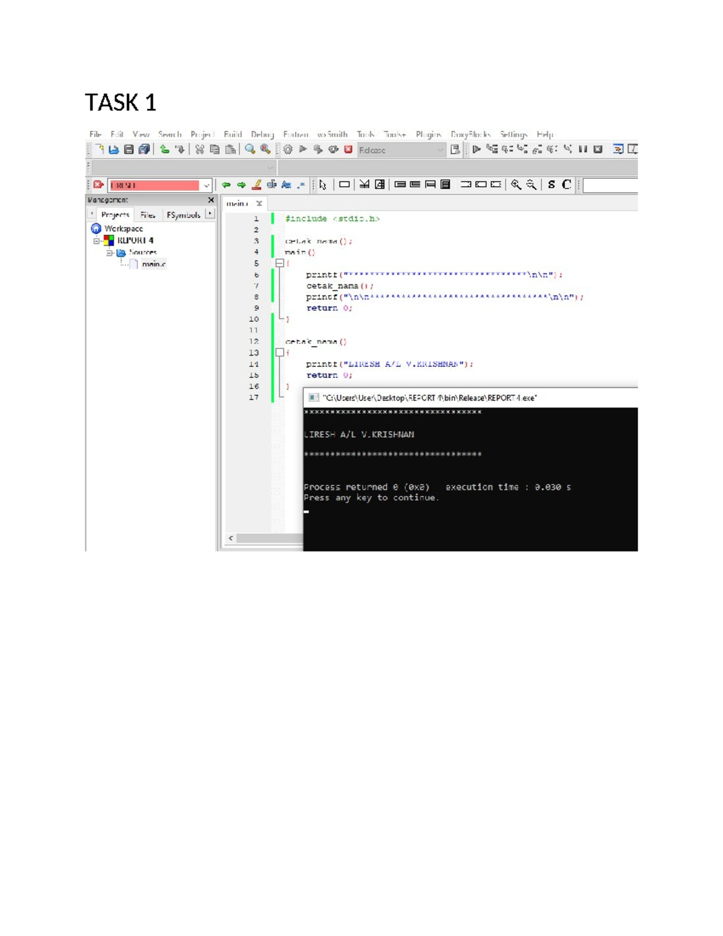The image size is (723, 936).
Task: Click the editor horizontal scrollbar left arrow
Action: 231,538
